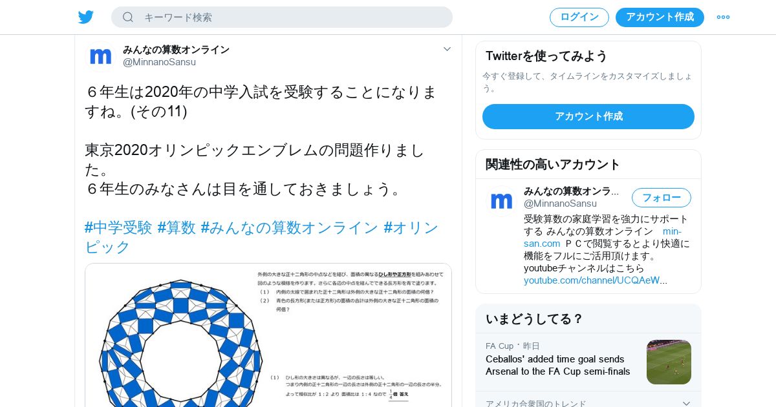This screenshot has height=407, width=776.
Task: Open the Ceballos Arsenal FA Cup headline
Action: pos(558,365)
